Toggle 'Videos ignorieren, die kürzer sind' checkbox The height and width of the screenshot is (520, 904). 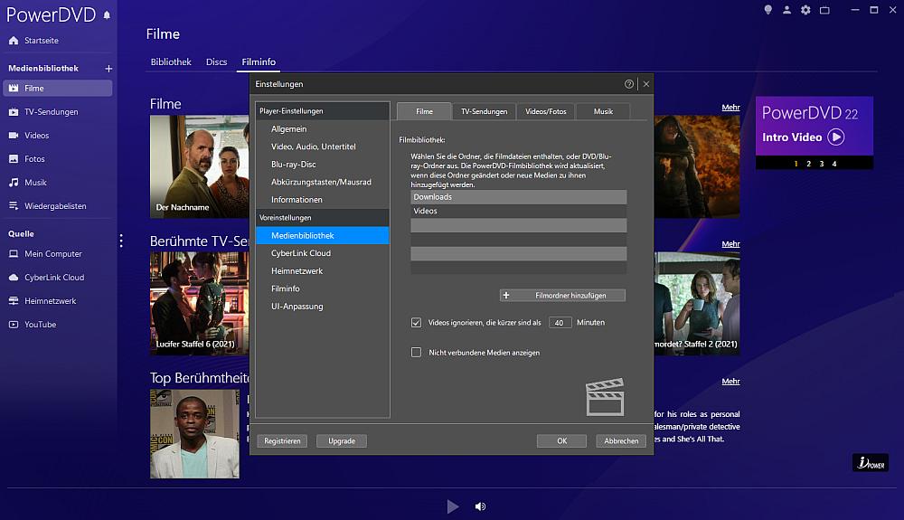coord(416,323)
